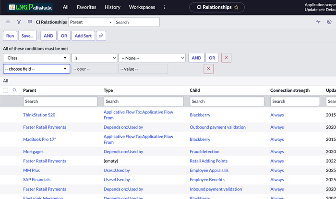The height and width of the screenshot is (199, 336).
Task: Open the list context hamburger menu
Action: 8,22
